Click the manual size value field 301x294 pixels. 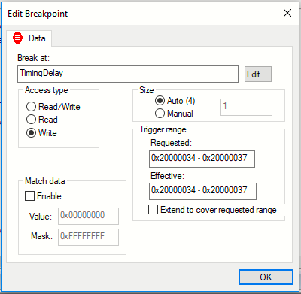[246, 107]
